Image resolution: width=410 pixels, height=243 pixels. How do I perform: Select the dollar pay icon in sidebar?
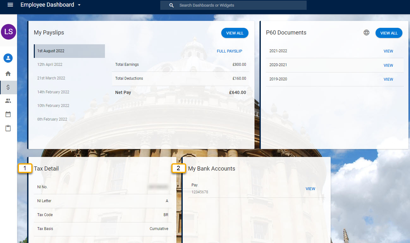[x=8, y=87]
